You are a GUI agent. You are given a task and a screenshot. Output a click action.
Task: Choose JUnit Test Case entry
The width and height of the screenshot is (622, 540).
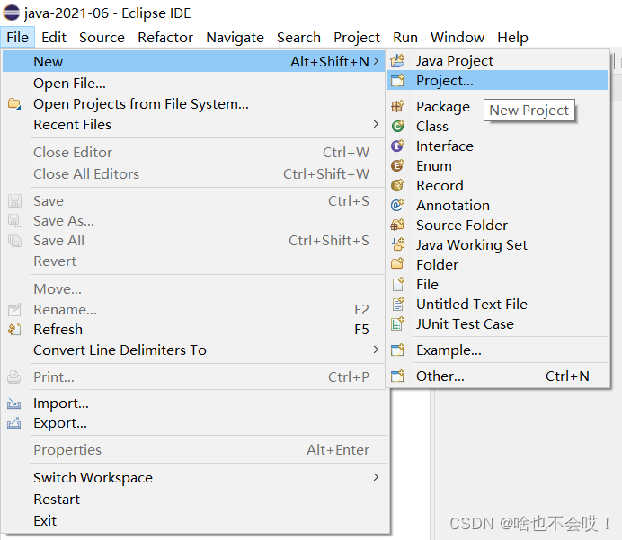498,324
